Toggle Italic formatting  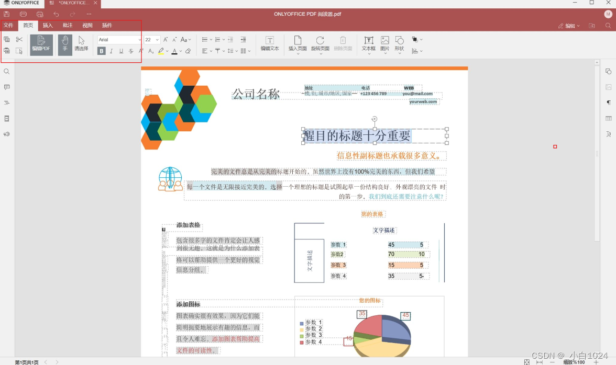[111, 51]
